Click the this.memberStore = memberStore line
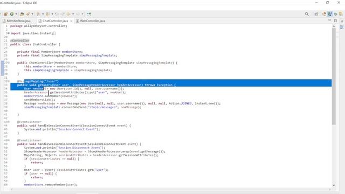This screenshot has height=194, width=345. click(x=51, y=66)
